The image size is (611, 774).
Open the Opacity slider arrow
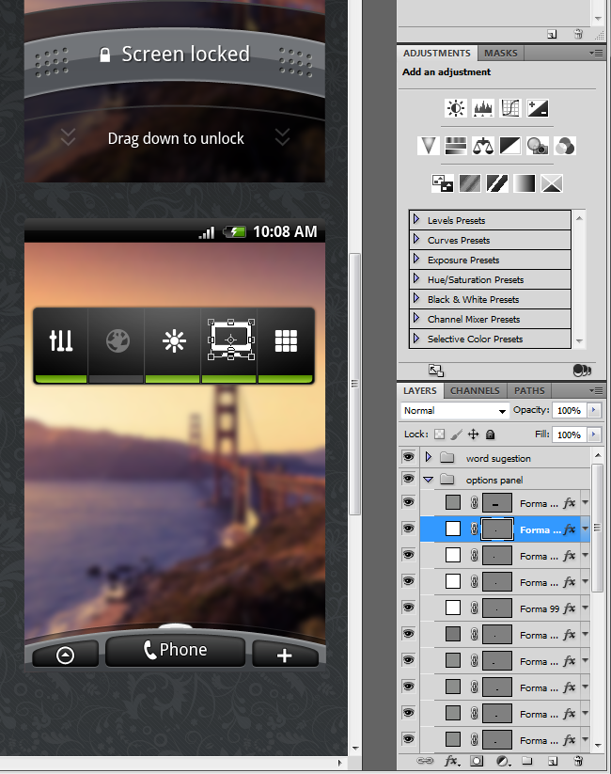point(594,411)
